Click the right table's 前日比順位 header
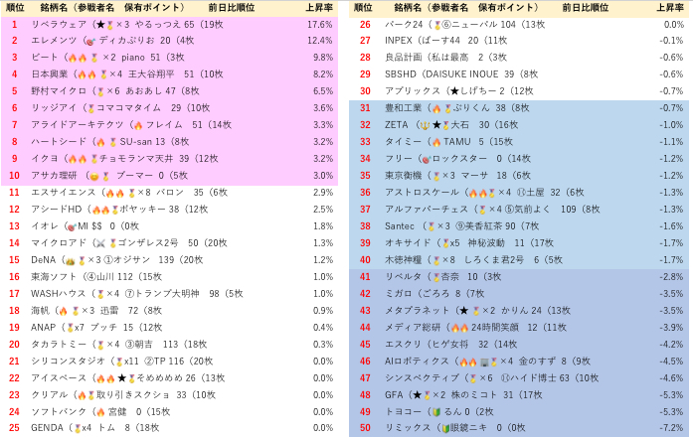693x438 pixels. coord(586,8)
